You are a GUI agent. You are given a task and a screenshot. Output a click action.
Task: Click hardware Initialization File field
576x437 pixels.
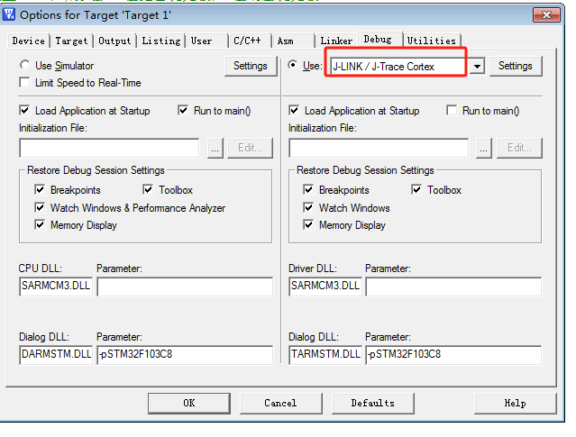pyautogui.click(x=379, y=148)
